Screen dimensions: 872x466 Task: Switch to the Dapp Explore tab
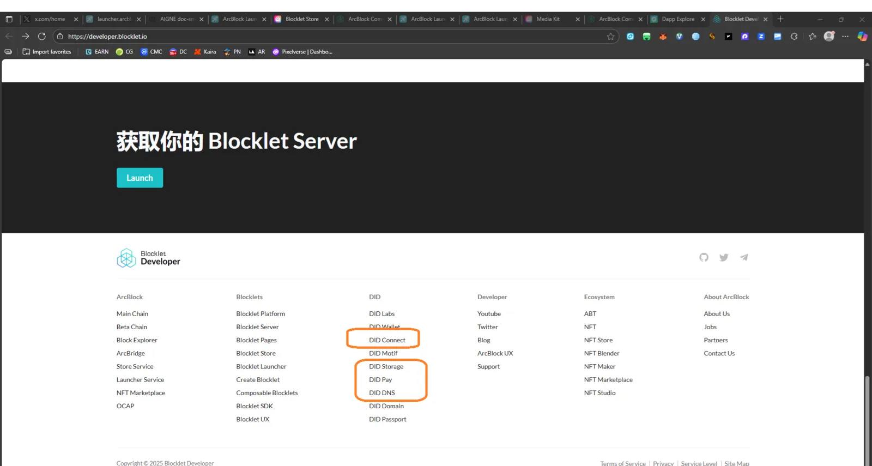[677, 19]
